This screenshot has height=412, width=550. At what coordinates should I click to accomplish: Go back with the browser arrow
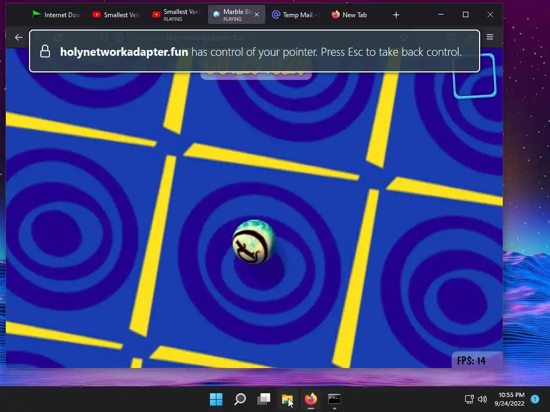click(x=19, y=37)
